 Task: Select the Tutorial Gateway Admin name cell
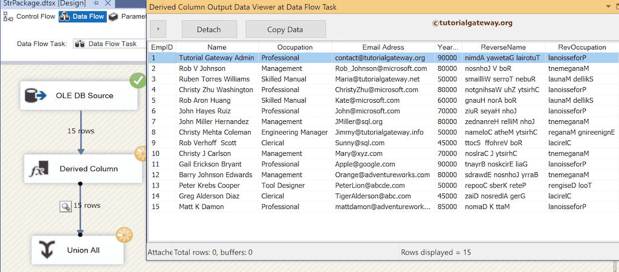pyautogui.click(x=217, y=57)
